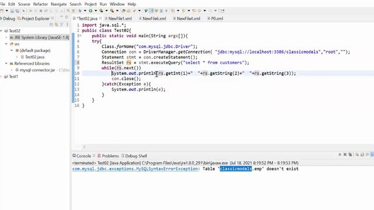Open the Run menu

[103, 4]
